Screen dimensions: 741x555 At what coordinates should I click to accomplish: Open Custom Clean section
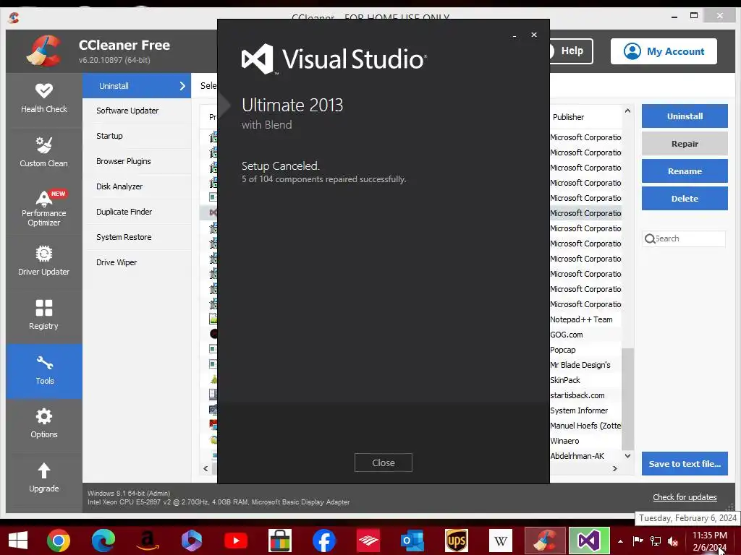click(x=44, y=153)
